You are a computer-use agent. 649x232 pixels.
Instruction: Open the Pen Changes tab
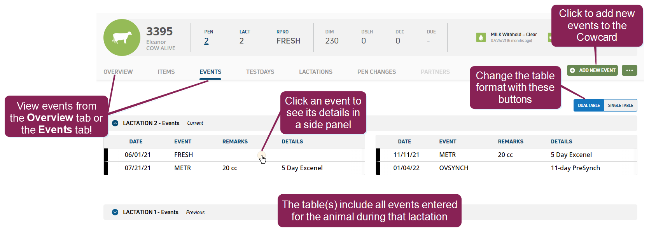[376, 72]
